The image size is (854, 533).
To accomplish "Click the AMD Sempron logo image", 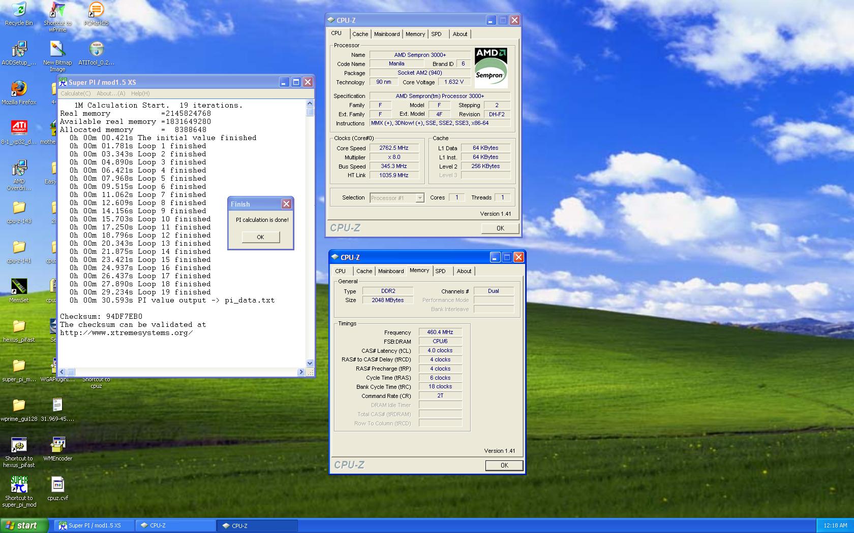I will (491, 68).
